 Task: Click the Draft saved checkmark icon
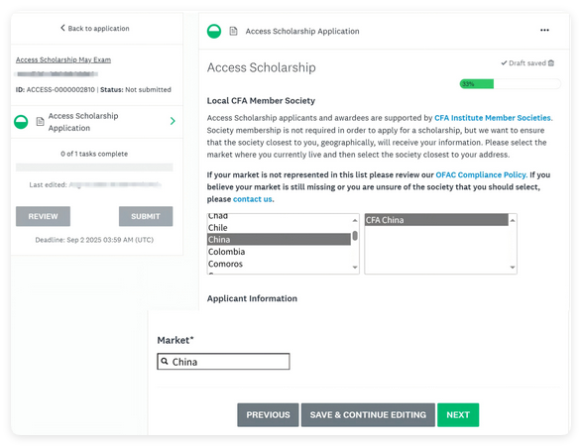pyautogui.click(x=504, y=62)
